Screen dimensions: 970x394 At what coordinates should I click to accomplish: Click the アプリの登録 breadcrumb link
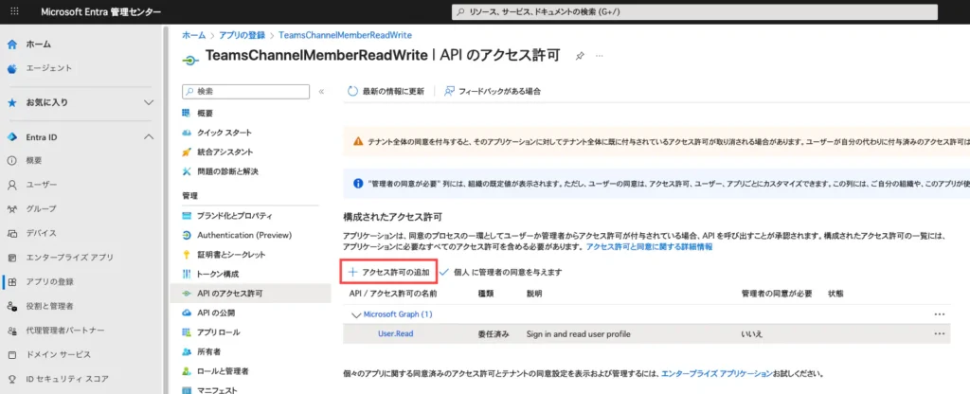tap(242, 35)
